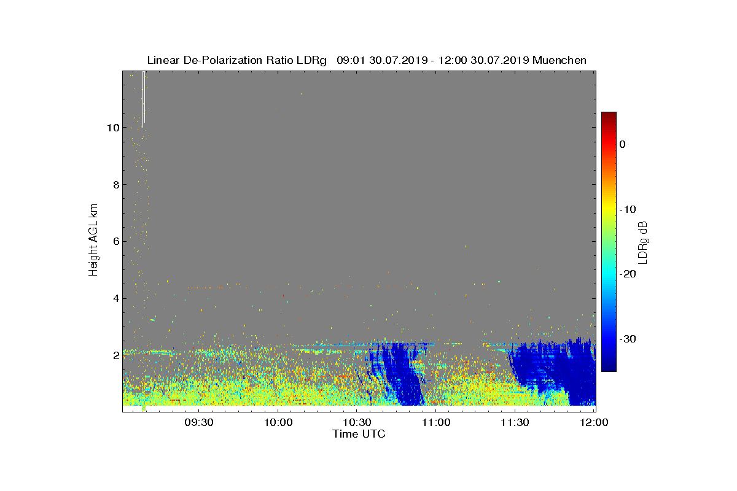Click the height tick label 4
The height and width of the screenshot is (491, 737).
[115, 298]
